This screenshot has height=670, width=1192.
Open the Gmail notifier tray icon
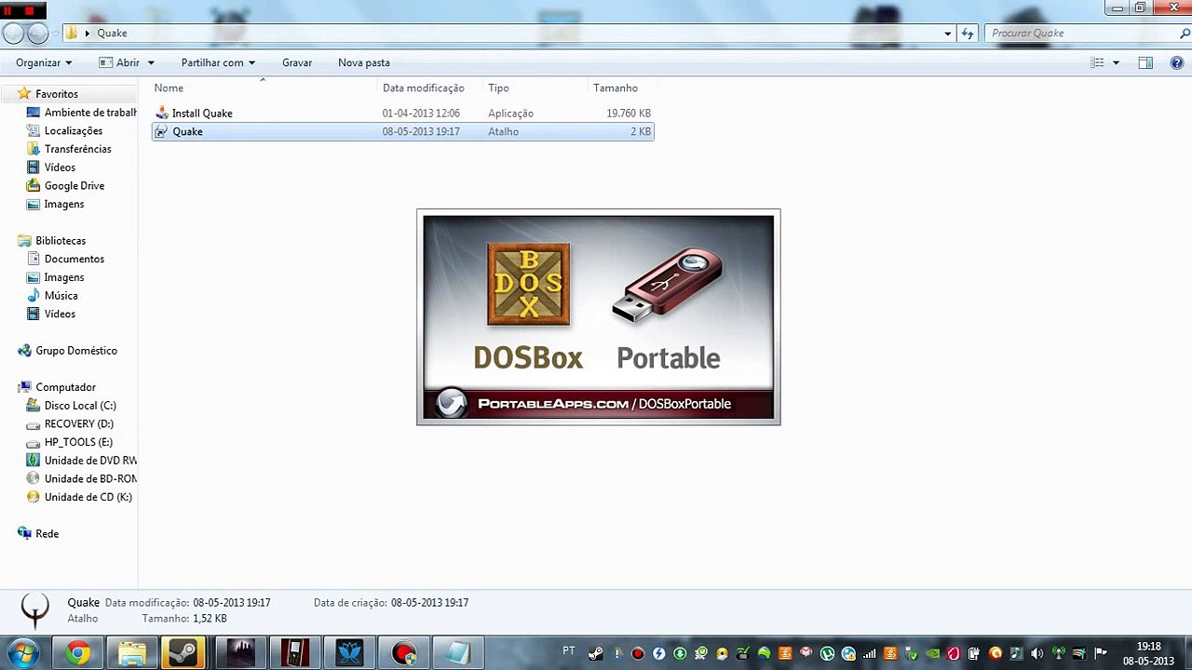[x=806, y=653]
